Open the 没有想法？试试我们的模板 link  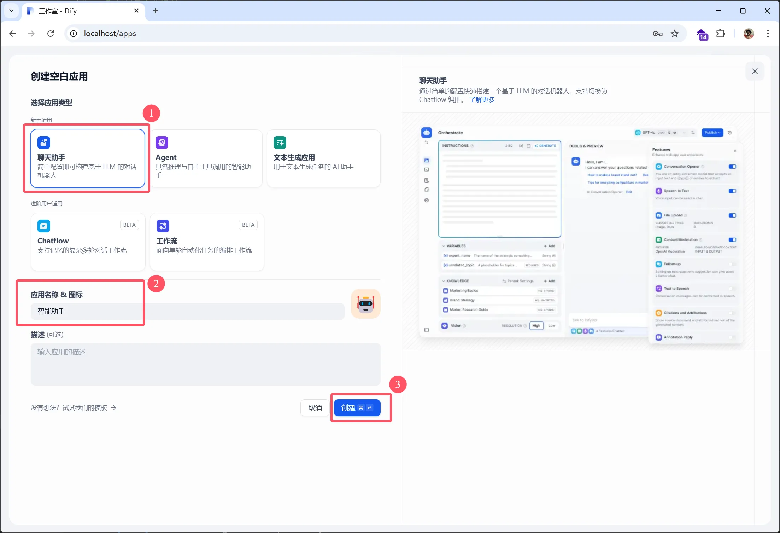coord(73,408)
